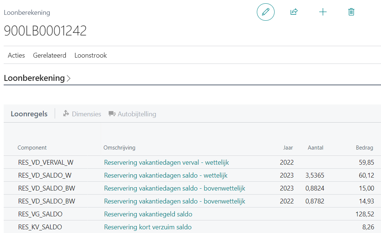This screenshot has width=381, height=233.
Task: Select the RES_VG_SALDO component cell
Action: coord(40,214)
